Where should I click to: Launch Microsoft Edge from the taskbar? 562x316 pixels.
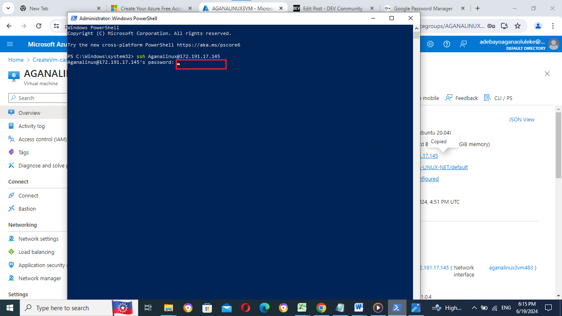point(265,308)
